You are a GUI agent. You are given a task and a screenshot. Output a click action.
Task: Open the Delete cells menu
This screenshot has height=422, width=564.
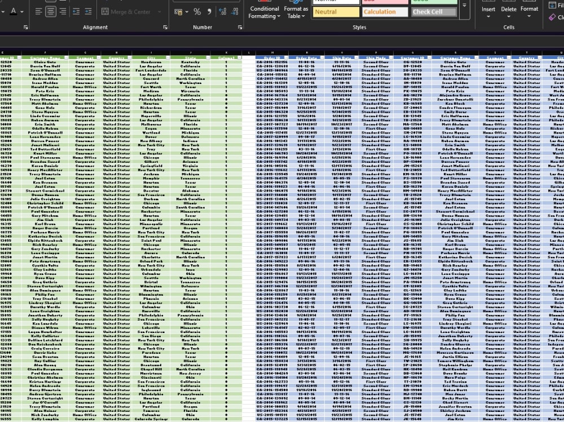(509, 10)
